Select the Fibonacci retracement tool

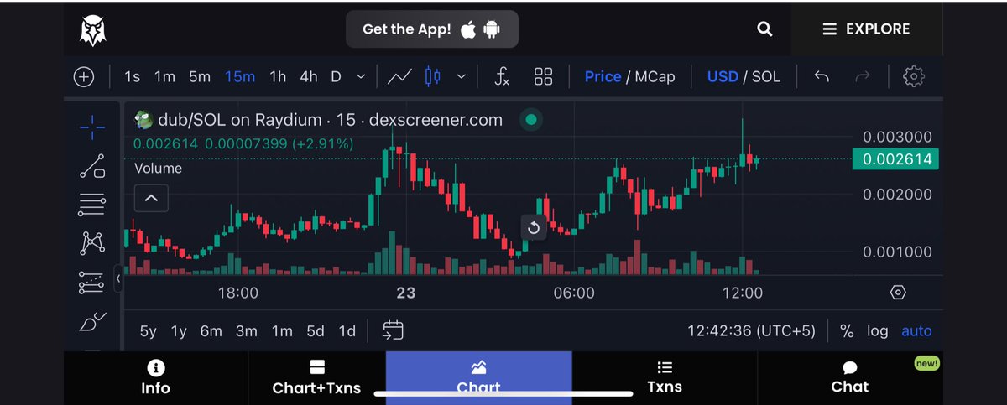92,204
